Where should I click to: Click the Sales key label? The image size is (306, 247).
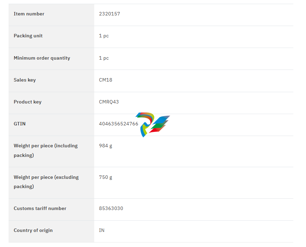(25, 80)
